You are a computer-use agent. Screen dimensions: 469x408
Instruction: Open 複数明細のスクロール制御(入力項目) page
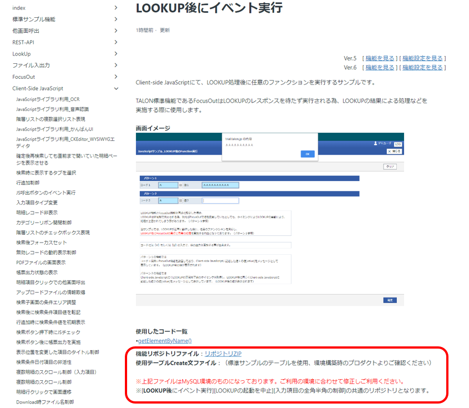(57, 372)
